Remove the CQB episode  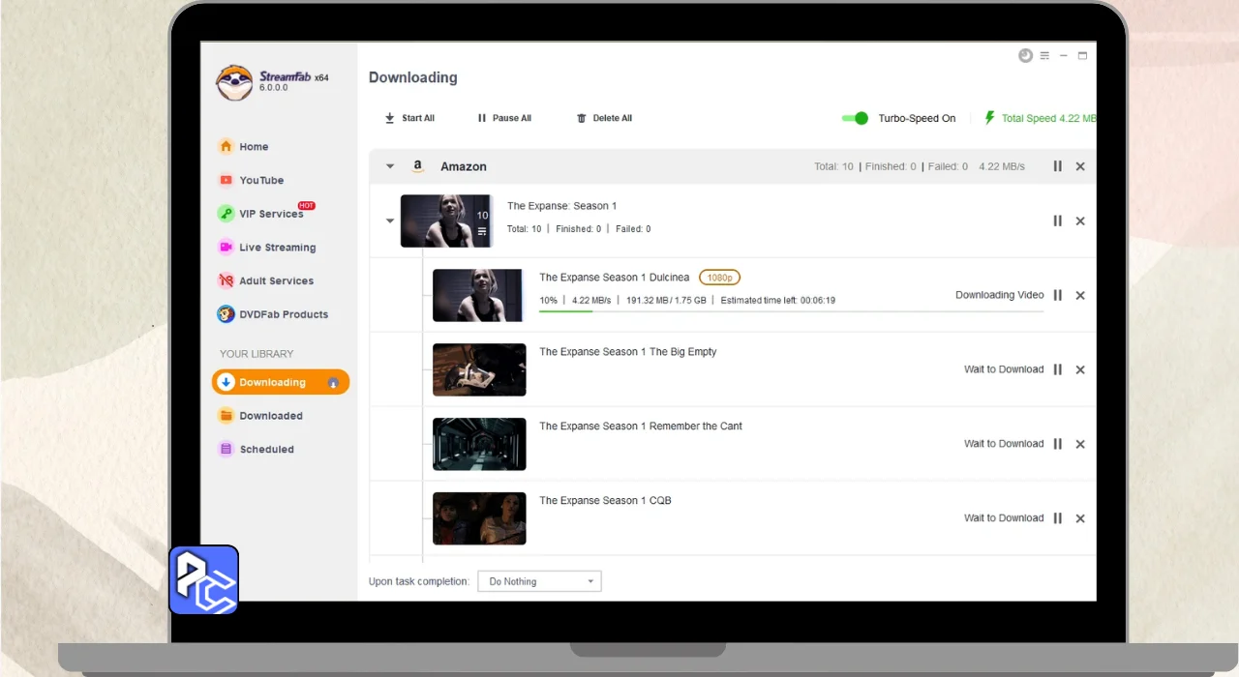(x=1080, y=518)
